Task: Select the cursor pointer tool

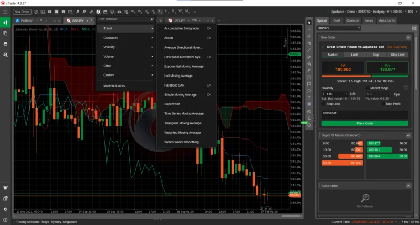Action: pyautogui.click(x=309, y=22)
